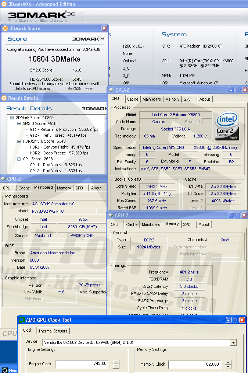The width and height of the screenshot is (248, 373).
Task: Open Memory tab in CPU-Z processor window
Action: point(172,99)
